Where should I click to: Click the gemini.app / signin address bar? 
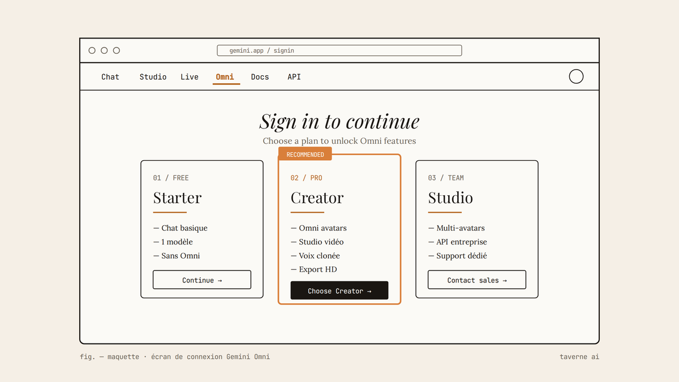(339, 50)
